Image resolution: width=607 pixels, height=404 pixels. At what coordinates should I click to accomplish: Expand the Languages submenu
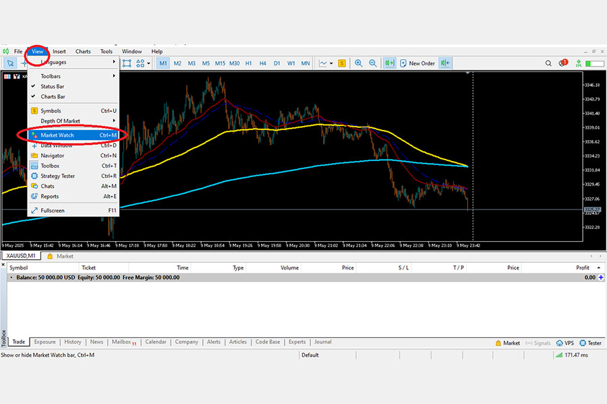(x=74, y=62)
